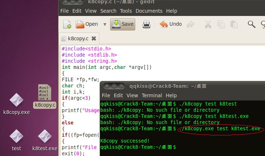
Task: Click './k8copy.exe test k8test.exe' command text
Action: 220,129
